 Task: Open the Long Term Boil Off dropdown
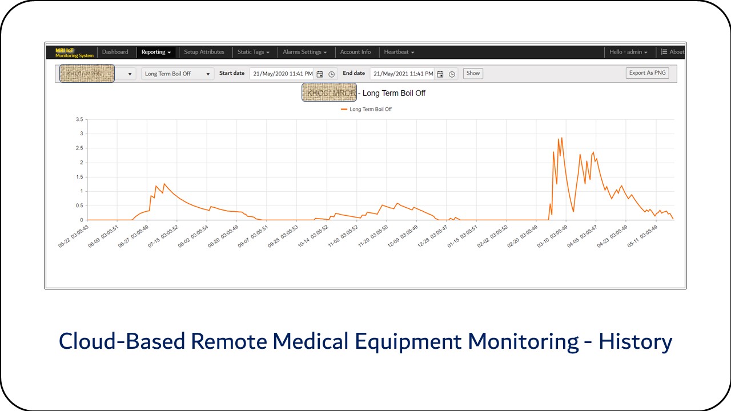pos(178,74)
